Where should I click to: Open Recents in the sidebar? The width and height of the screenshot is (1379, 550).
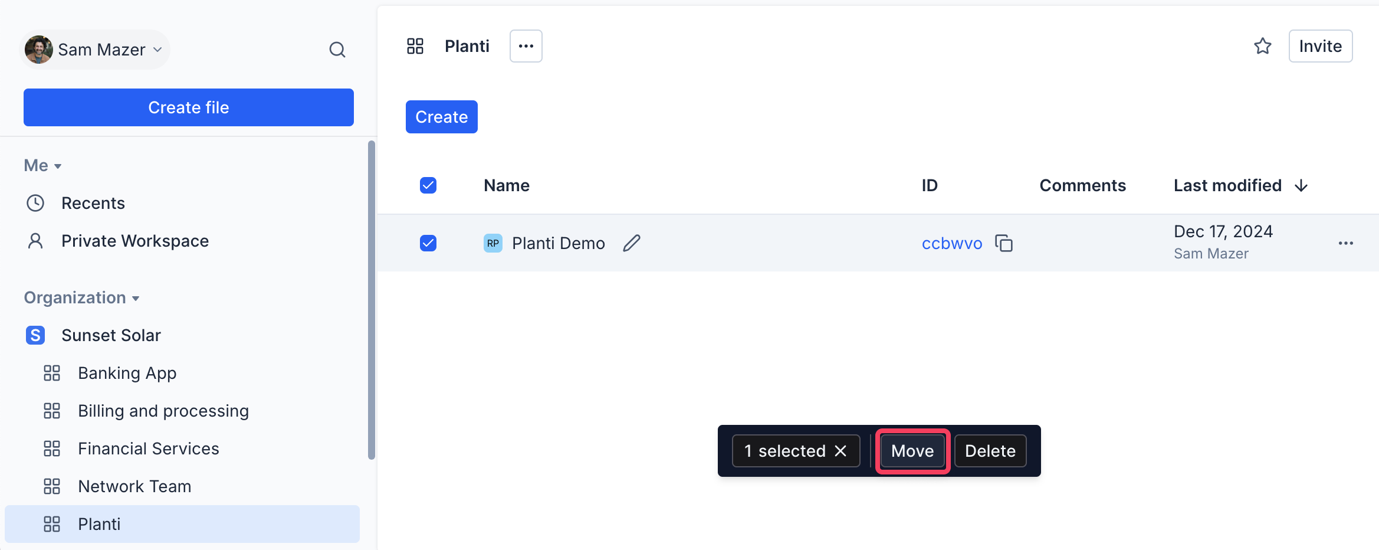pyautogui.click(x=93, y=203)
